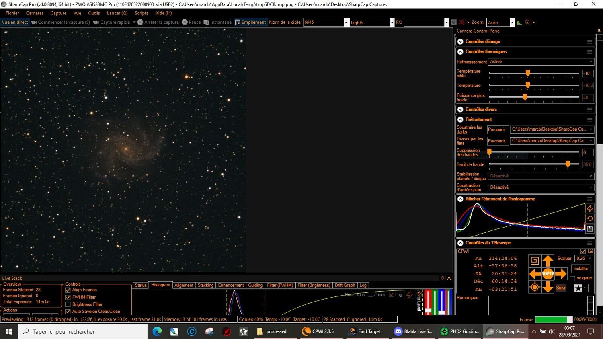
Task: Adjust the Température cible slider
Action: tap(528, 73)
